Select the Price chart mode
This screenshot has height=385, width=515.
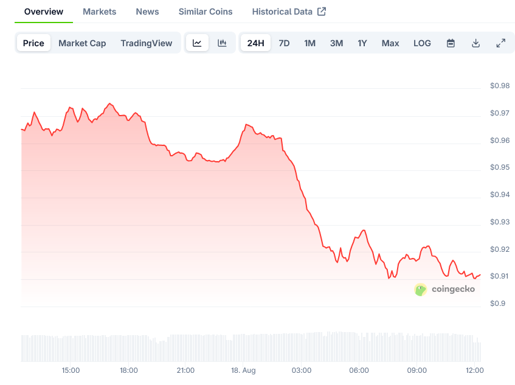point(33,43)
